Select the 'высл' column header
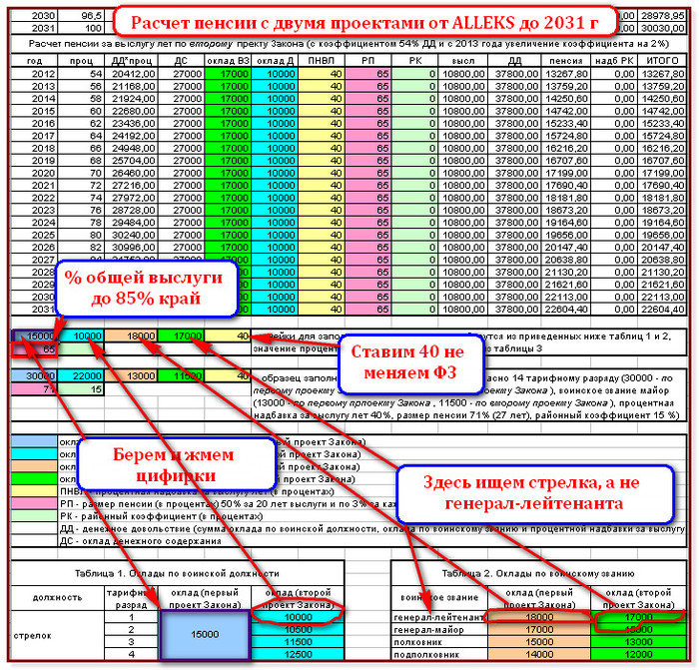699x670 pixels. (462, 61)
